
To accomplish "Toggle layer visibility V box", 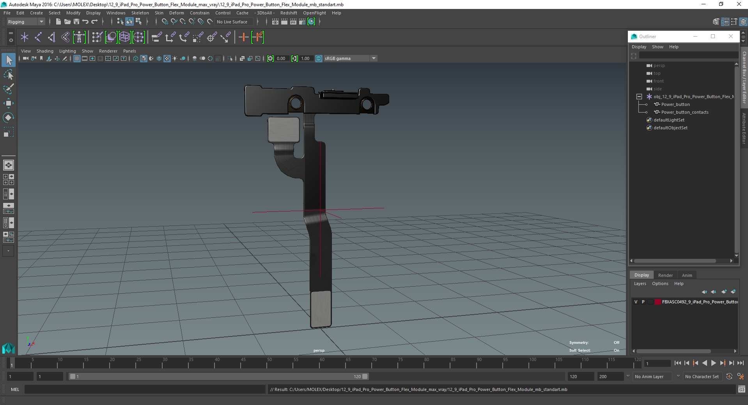I will [636, 302].
